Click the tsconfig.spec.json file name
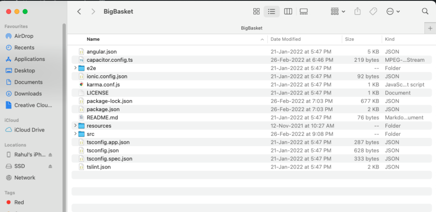Viewport: 436px width, 212px height. click(109, 159)
